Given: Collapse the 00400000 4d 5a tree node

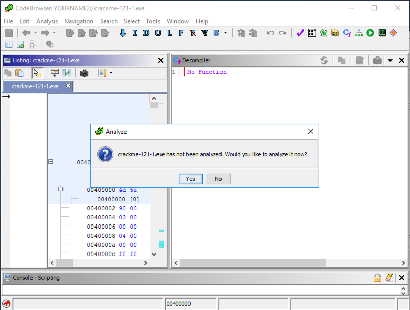Looking at the screenshot, I should click(60, 189).
